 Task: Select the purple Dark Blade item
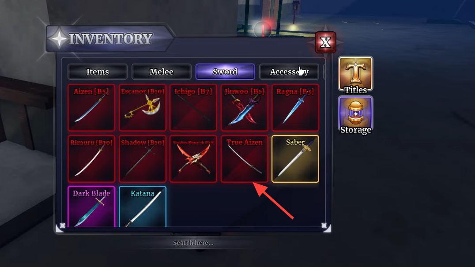(91, 207)
